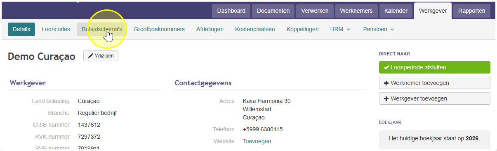Click the plus icon on Werknemer toevoegen
This screenshot has width=497, height=151.
pyautogui.click(x=386, y=83)
